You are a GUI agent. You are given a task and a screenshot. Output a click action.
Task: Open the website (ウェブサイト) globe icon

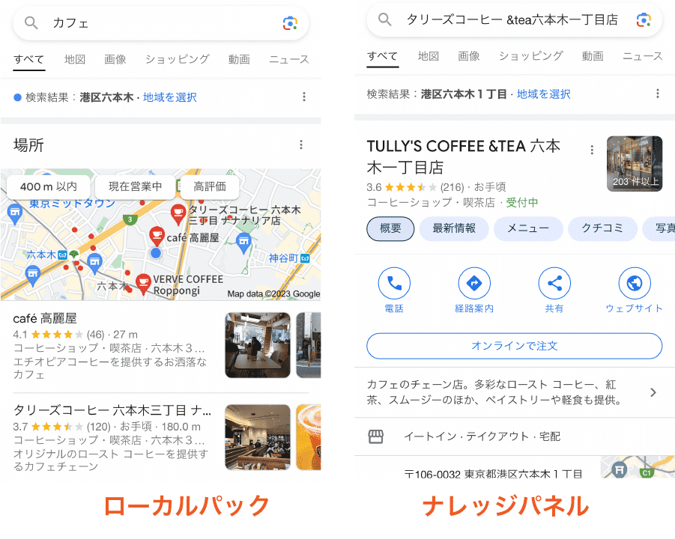coord(635,283)
